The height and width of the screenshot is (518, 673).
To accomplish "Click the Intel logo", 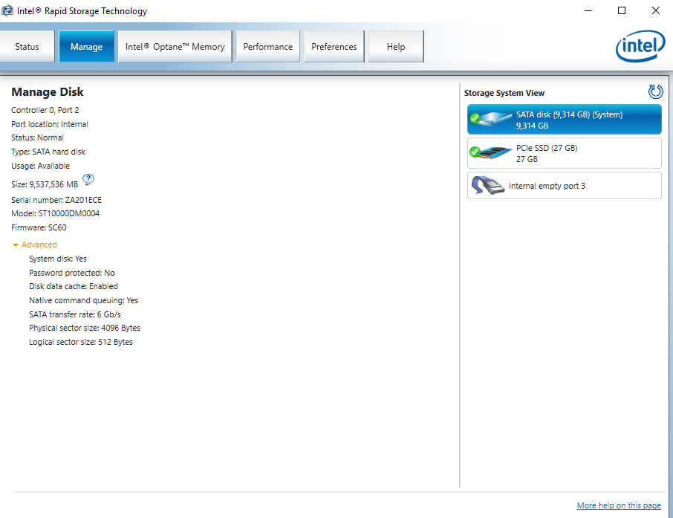I will (640, 46).
